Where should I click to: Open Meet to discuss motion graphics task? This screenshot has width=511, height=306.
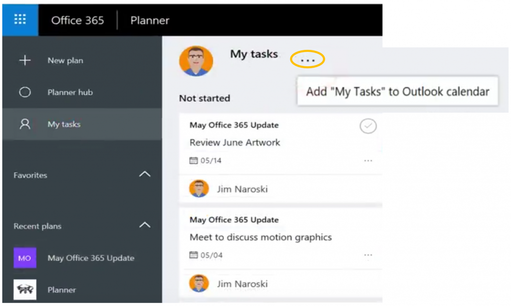(x=260, y=237)
